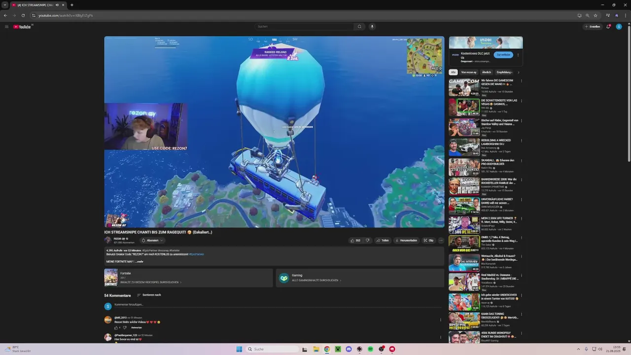Open a new browser tab
The image size is (631, 355).
point(72,5)
